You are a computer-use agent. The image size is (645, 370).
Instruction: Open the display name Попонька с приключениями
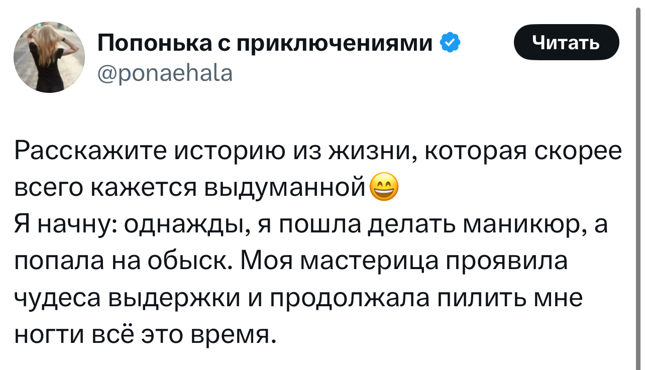[264, 44]
